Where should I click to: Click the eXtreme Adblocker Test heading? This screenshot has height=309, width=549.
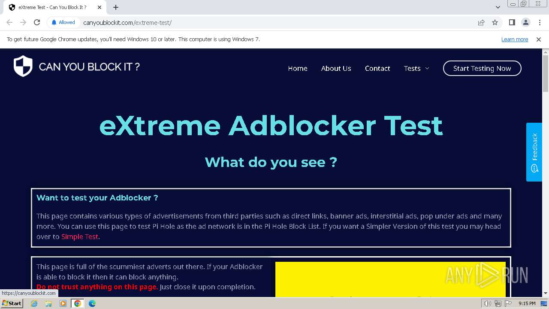271,125
